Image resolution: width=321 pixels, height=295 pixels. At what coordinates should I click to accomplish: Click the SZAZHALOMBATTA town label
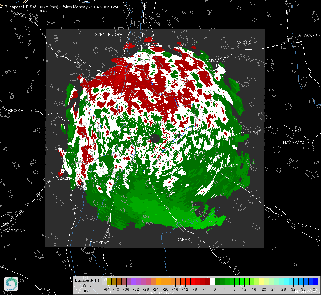pyautogui.click(x=75, y=178)
